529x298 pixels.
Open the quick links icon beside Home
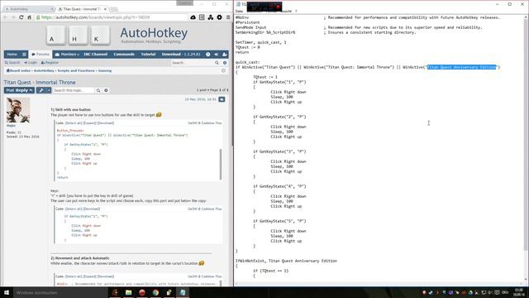point(24,55)
